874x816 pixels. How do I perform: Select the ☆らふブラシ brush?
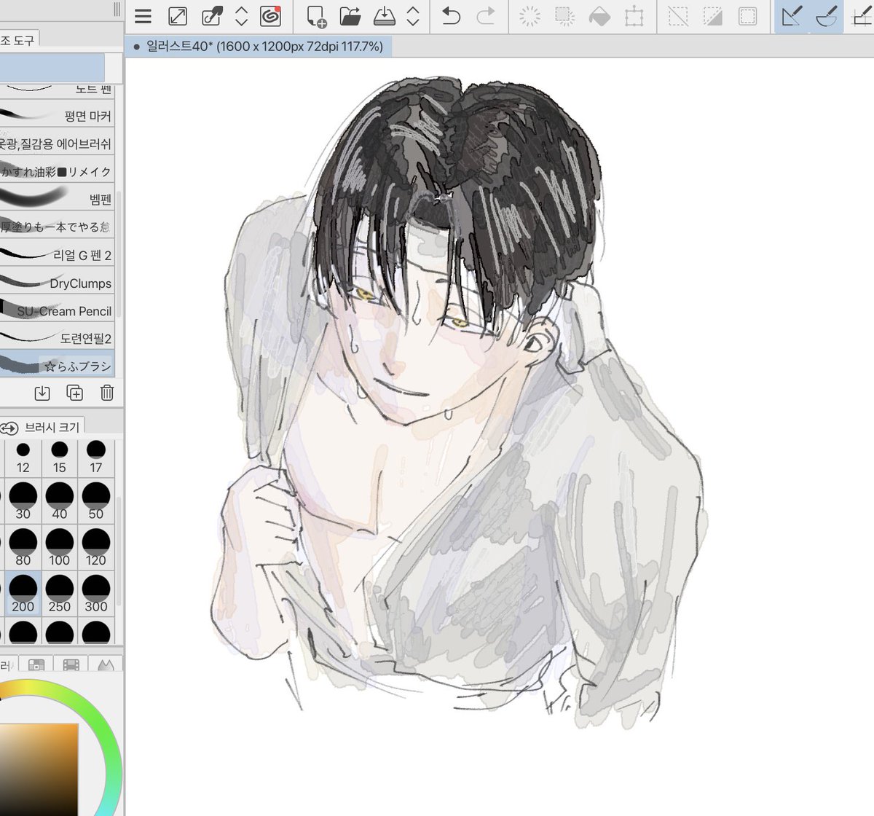57,365
